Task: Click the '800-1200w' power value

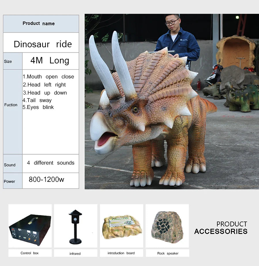Action: pyautogui.click(x=46, y=180)
